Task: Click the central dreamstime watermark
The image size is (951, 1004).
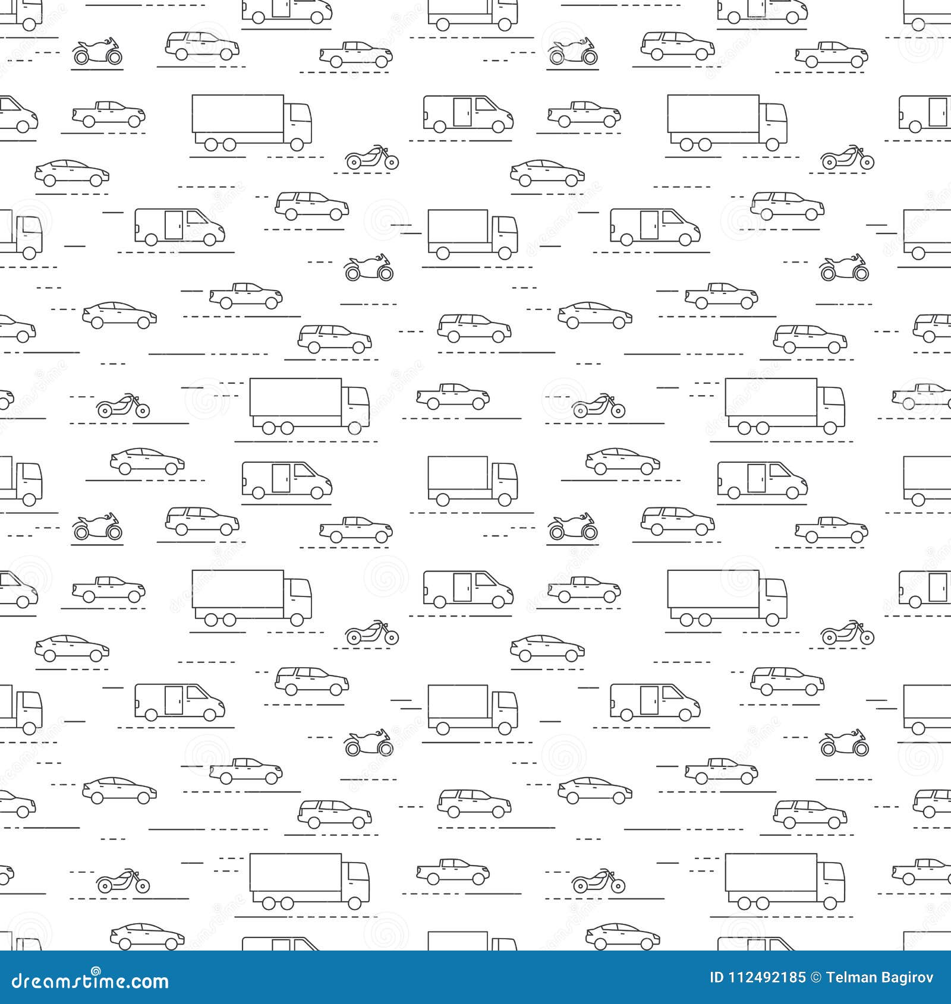Action: [475, 502]
